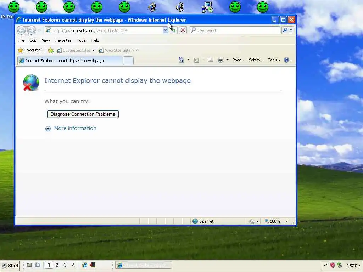
Task: Click the Start button
Action: [10, 266]
